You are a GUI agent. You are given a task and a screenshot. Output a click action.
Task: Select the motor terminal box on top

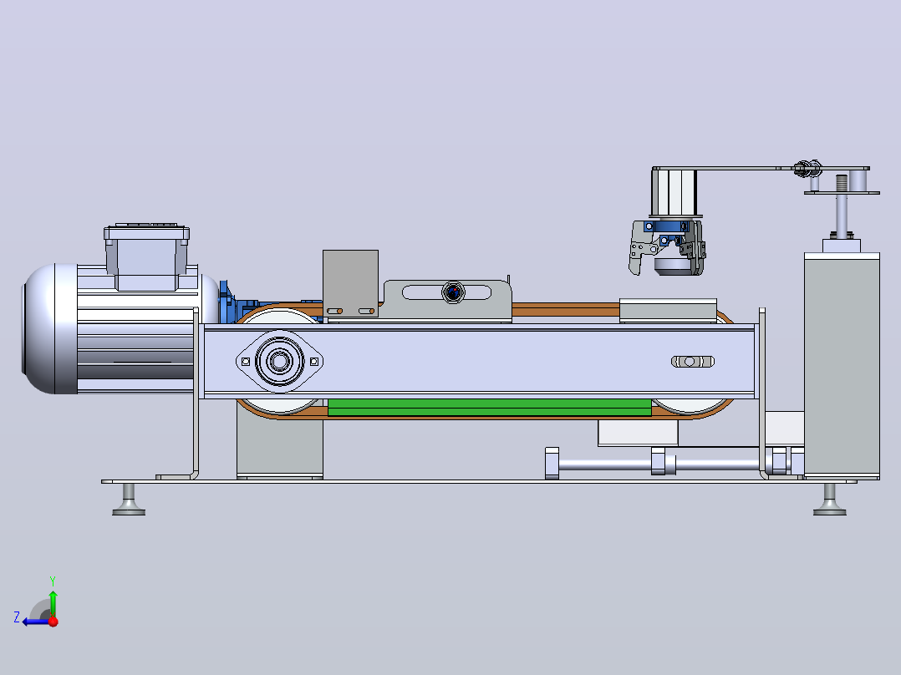point(146,256)
